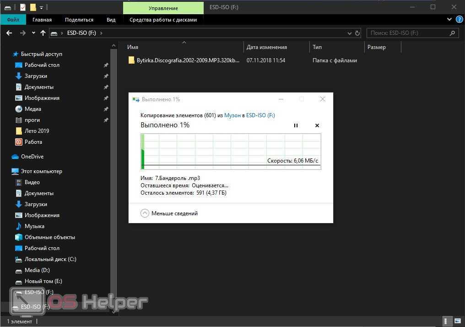Refresh the current folder view
This screenshot has height=327, width=465.
[x=357, y=33]
